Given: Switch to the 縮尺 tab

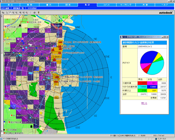Looking at the screenshot, I should pyautogui.click(x=49, y=5).
